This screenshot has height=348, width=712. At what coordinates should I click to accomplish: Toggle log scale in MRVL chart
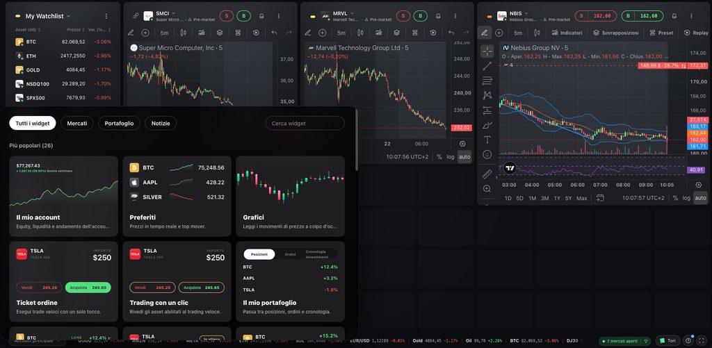pyautogui.click(x=450, y=156)
